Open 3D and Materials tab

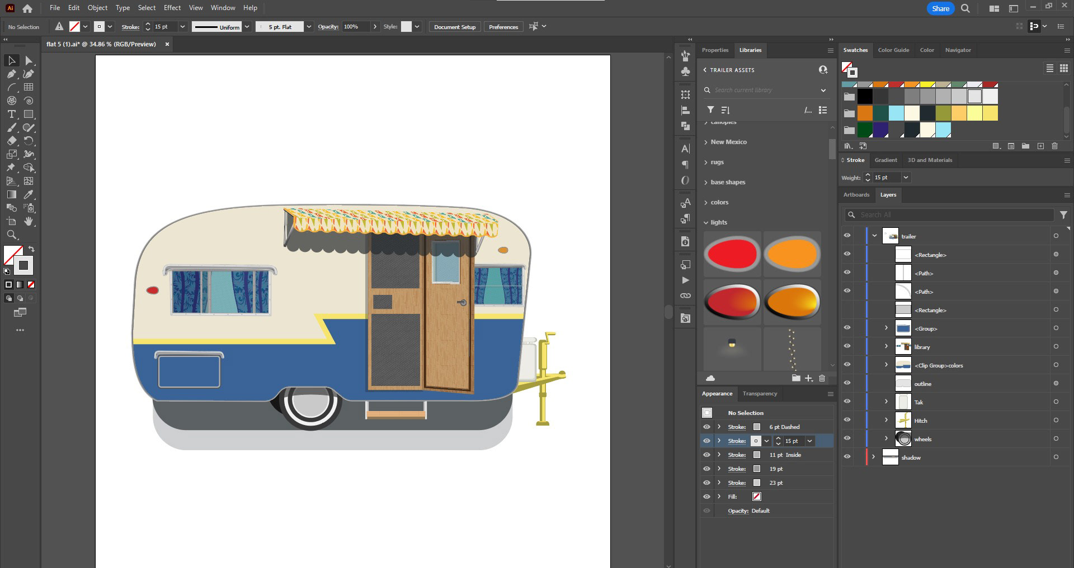pyautogui.click(x=930, y=160)
